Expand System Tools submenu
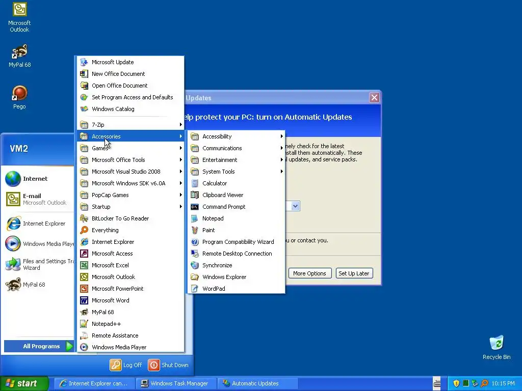522x391 pixels. (236, 171)
